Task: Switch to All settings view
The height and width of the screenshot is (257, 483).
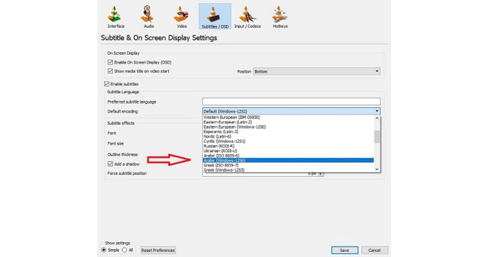Action: [x=124, y=250]
